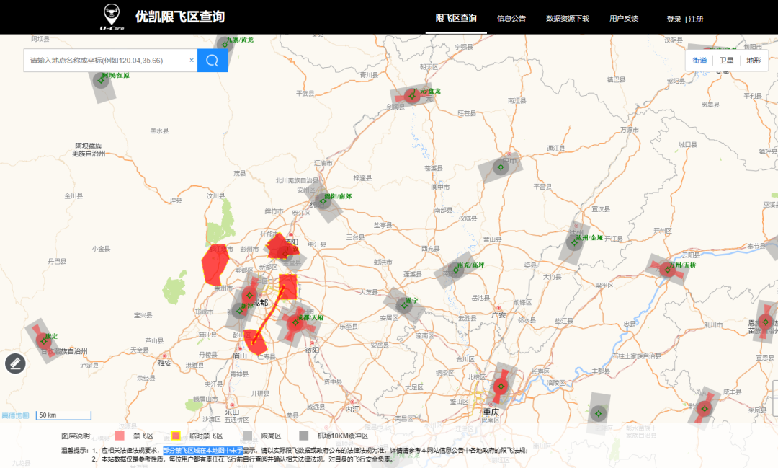
Task: Switch map to 地形 terrain view
Action: [x=753, y=61]
